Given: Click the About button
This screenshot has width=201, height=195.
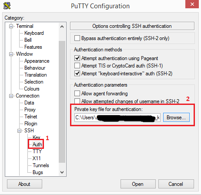Looking at the screenshot, I should 24,184.
